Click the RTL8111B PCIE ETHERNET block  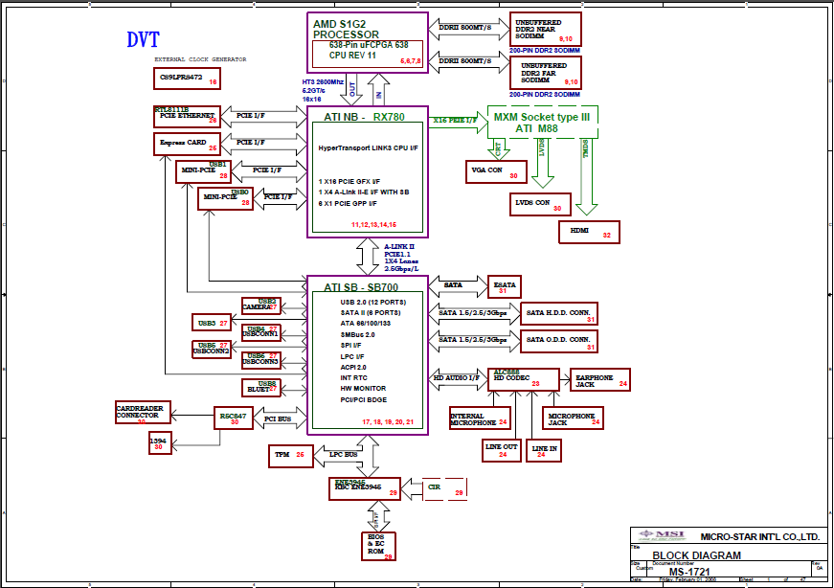pos(187,117)
